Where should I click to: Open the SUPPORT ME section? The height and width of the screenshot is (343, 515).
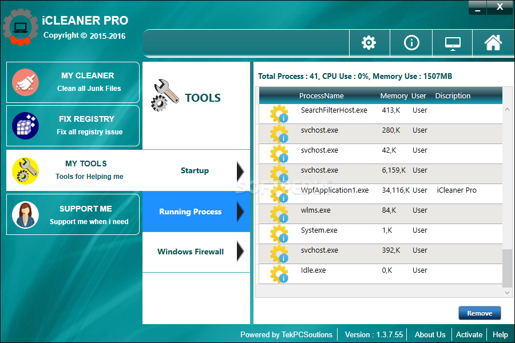click(x=73, y=214)
